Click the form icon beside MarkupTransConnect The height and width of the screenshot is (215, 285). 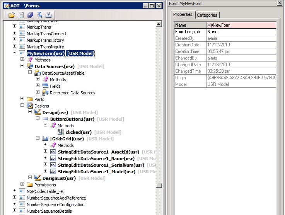(22, 33)
